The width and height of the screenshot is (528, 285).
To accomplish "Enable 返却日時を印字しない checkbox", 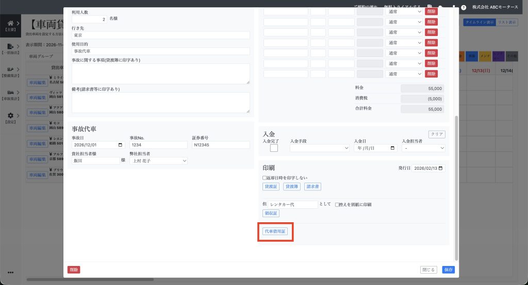I will click(x=265, y=178).
